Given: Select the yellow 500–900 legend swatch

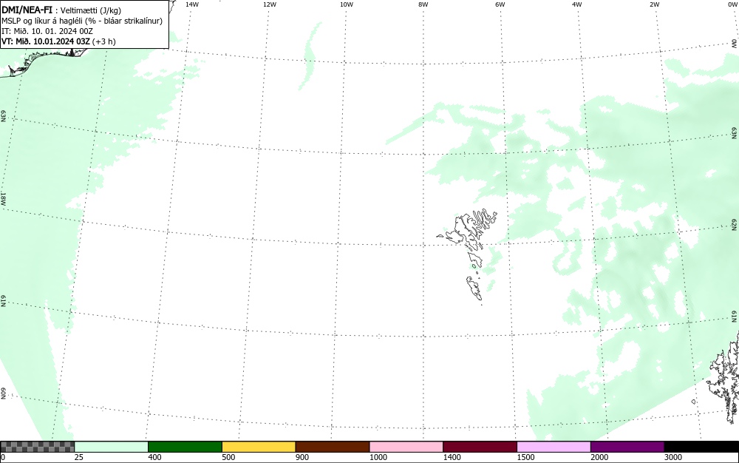Looking at the screenshot, I should (x=259, y=447).
